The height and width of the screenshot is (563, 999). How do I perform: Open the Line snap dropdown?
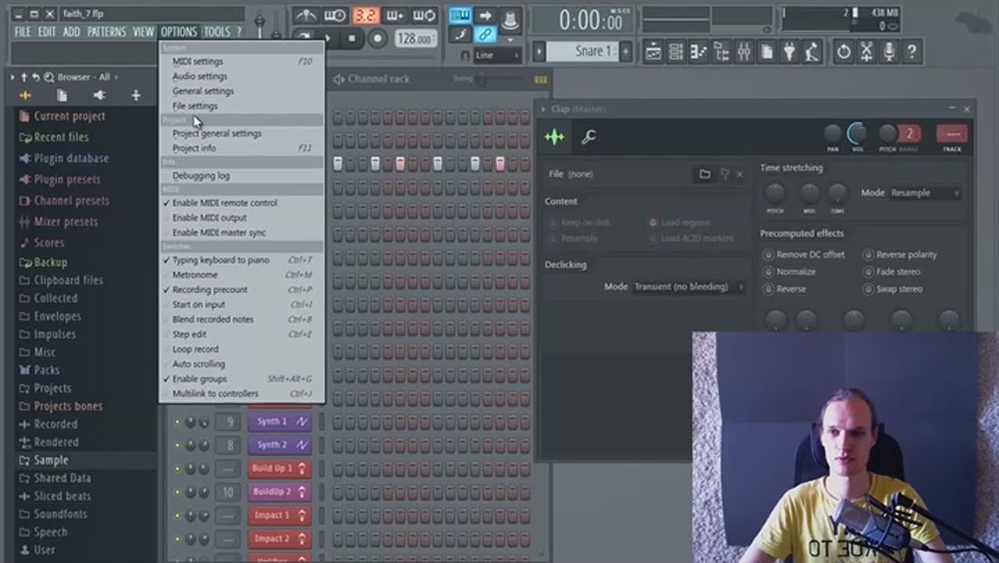[496, 55]
